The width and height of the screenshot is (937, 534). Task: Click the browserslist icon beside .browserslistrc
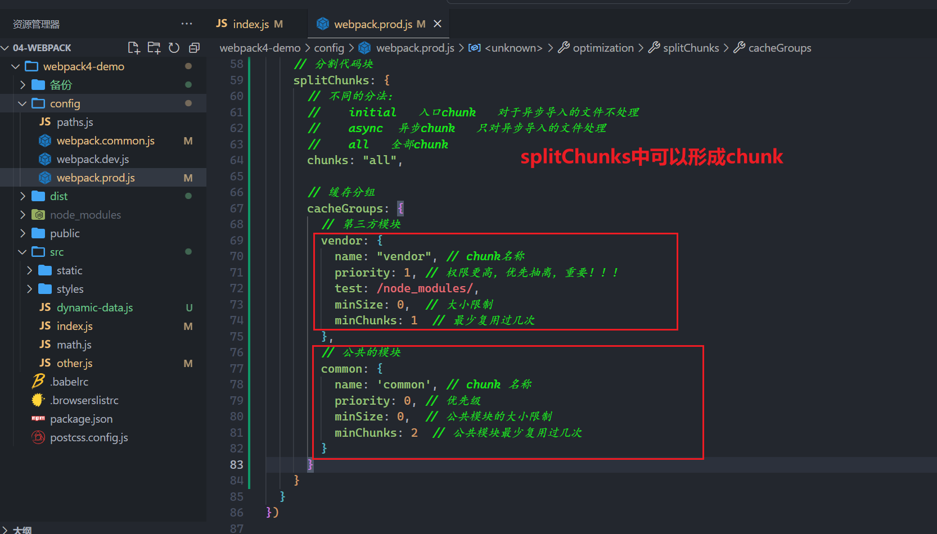click(x=38, y=400)
